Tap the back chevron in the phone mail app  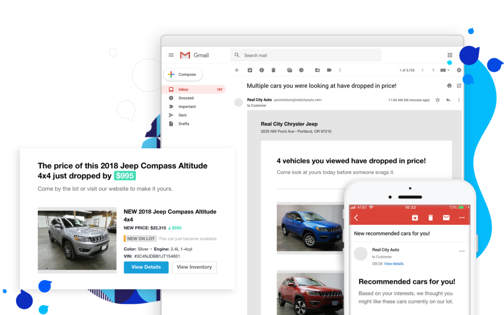[x=356, y=218]
